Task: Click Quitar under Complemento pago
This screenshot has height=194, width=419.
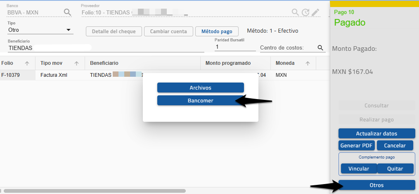Action: [395, 168]
